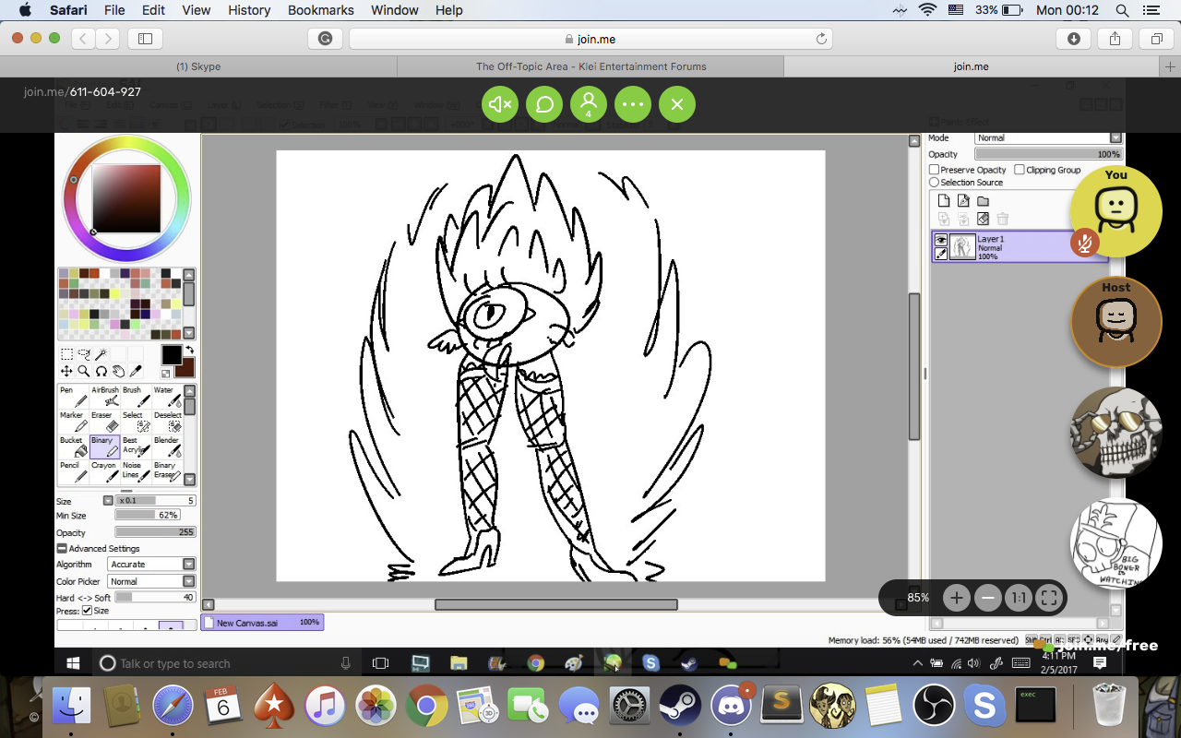Select the eyedropper color picker tool
Image resolution: width=1181 pixels, height=738 pixels.
(x=136, y=371)
